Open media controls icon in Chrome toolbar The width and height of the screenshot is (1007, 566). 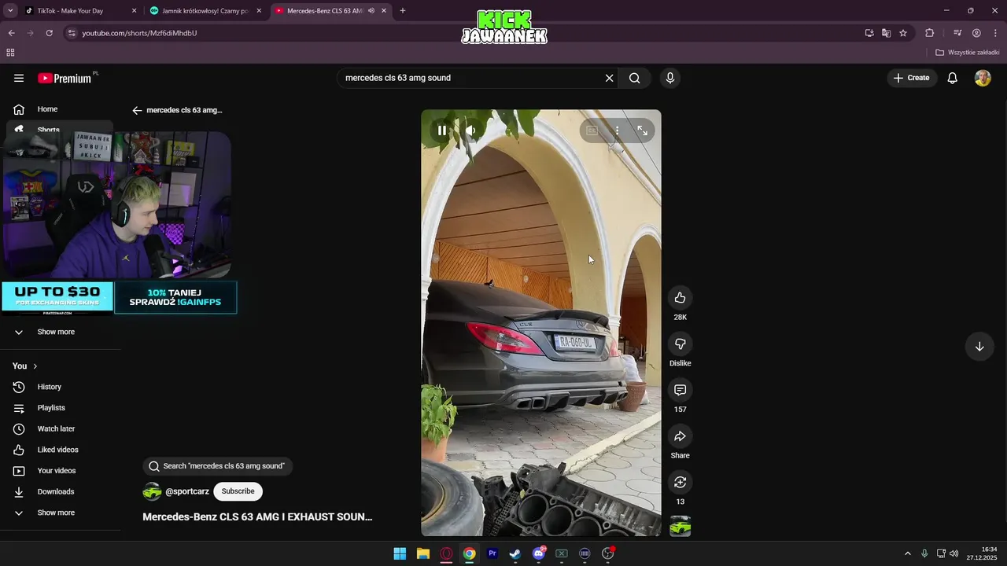click(x=957, y=33)
